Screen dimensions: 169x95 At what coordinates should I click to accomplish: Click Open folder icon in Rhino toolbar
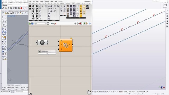point(6,13)
